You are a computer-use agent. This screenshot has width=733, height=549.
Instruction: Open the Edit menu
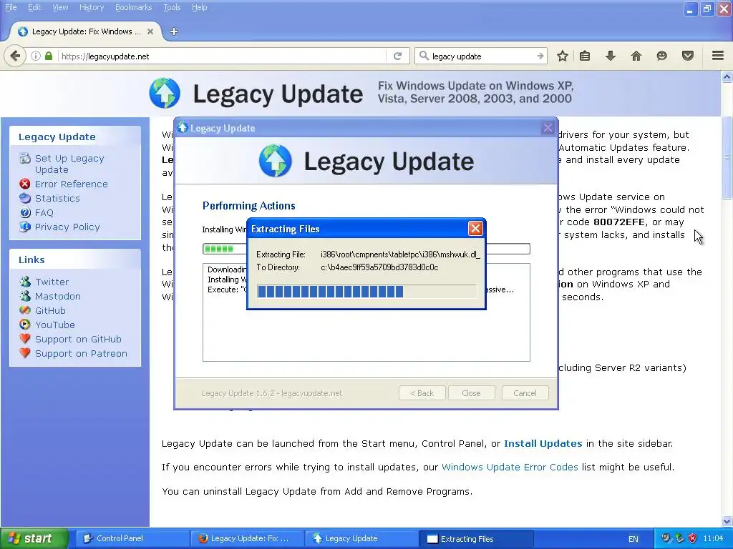34,7
